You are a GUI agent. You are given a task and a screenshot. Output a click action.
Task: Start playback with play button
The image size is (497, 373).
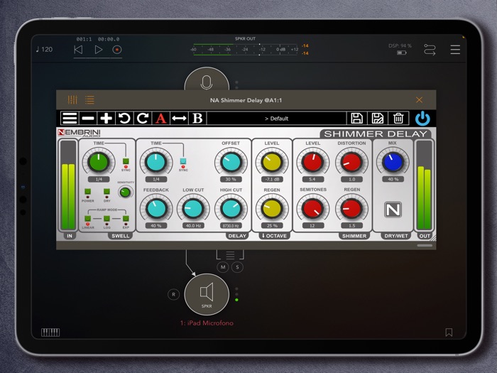[x=99, y=50]
